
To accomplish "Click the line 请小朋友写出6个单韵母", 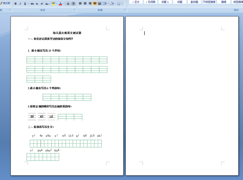I will [x=44, y=88].
